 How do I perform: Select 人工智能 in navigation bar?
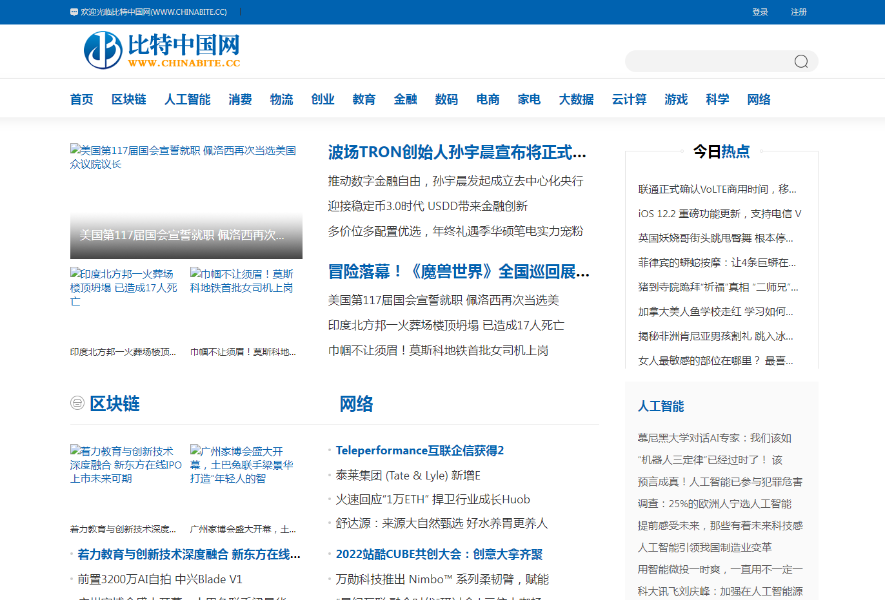tap(188, 99)
